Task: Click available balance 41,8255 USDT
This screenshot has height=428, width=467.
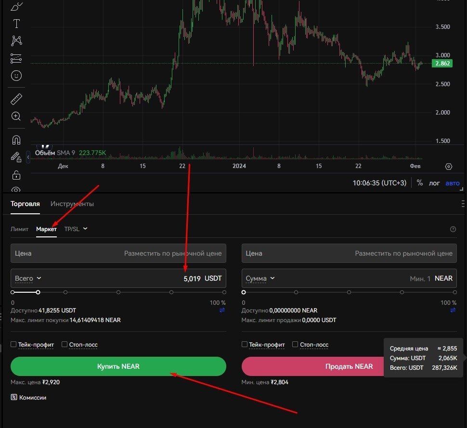Action: coord(57,311)
